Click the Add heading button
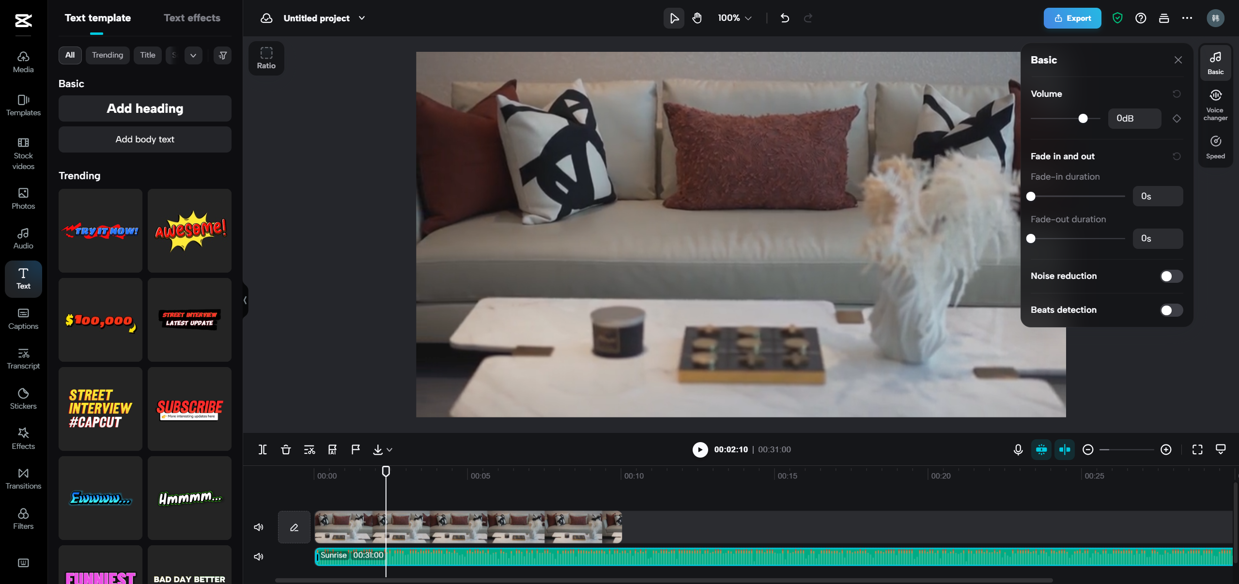Viewport: 1239px width, 584px height. click(x=144, y=108)
